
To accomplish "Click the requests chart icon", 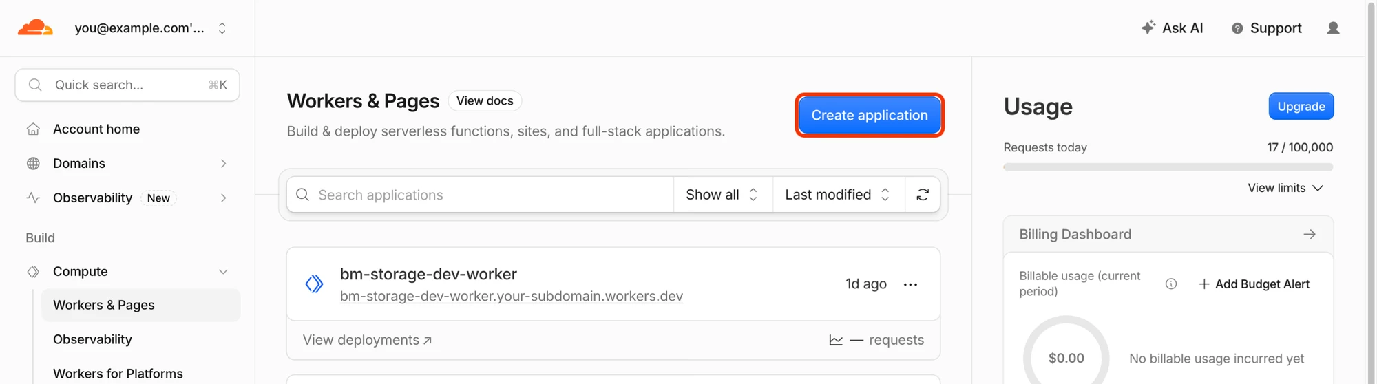I will click(x=836, y=340).
